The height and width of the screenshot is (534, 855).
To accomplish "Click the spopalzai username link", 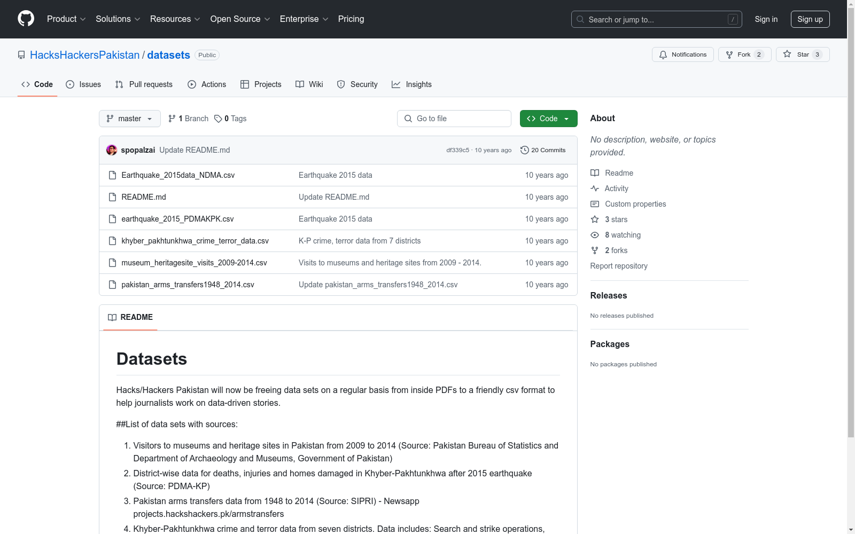I will tap(138, 150).
